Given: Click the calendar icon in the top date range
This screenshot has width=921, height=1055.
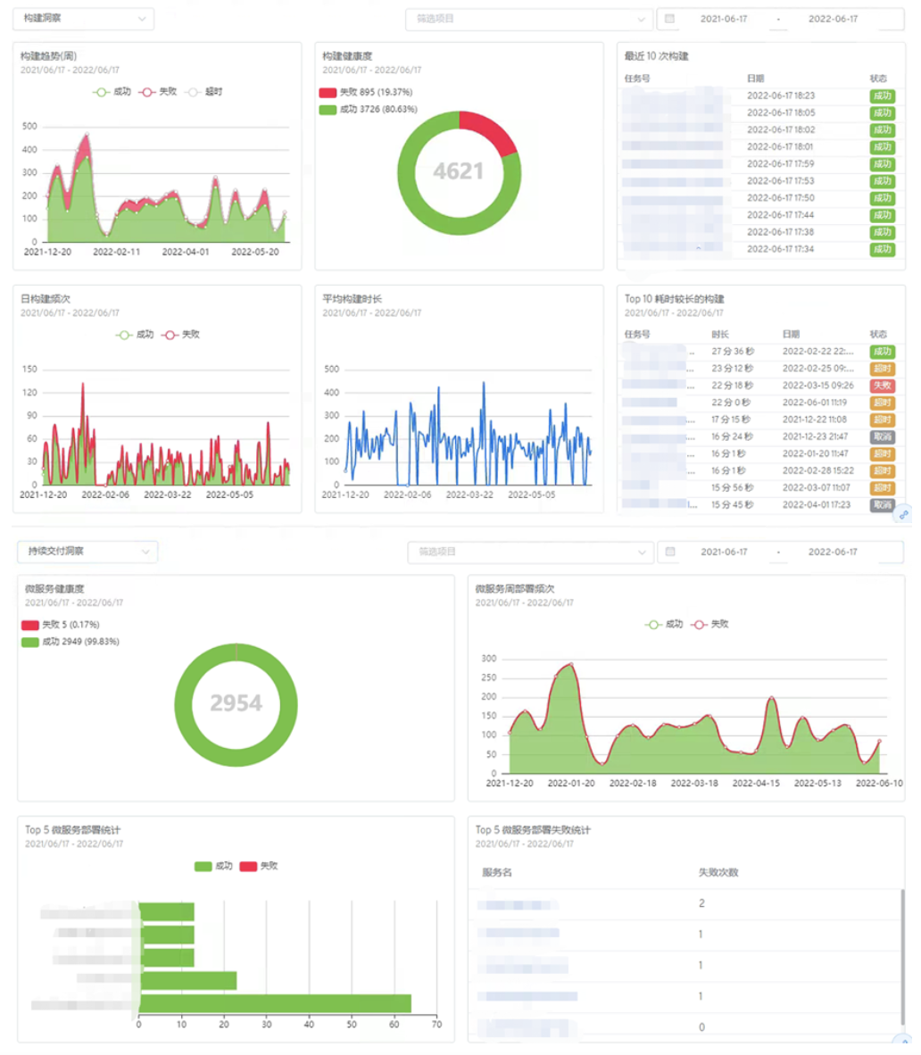Looking at the screenshot, I should coord(669,19).
